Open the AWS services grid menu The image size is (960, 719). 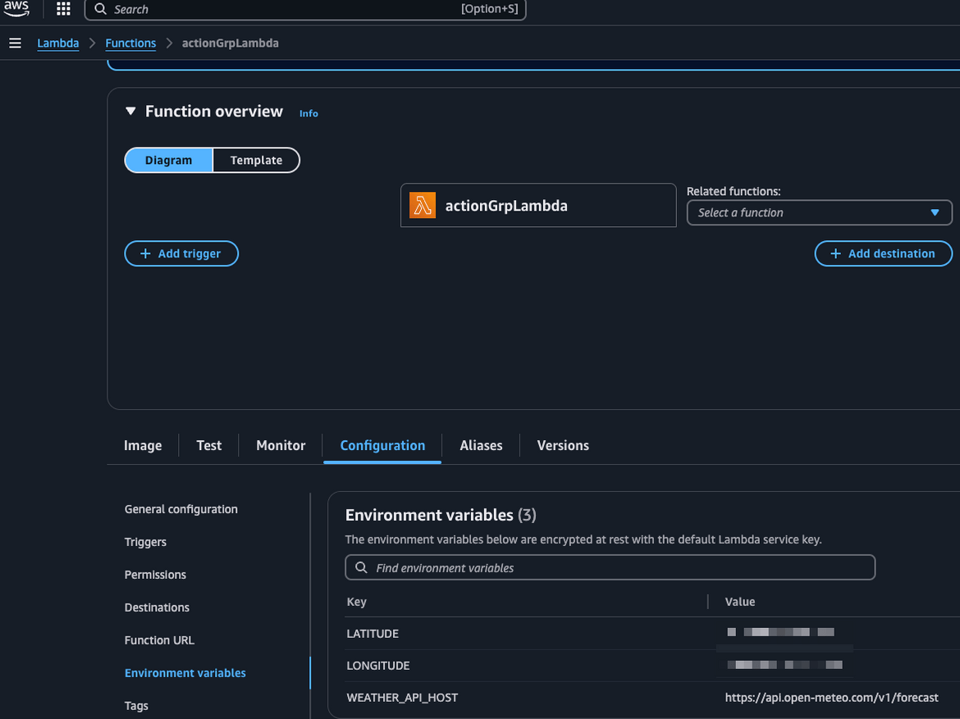coord(63,8)
